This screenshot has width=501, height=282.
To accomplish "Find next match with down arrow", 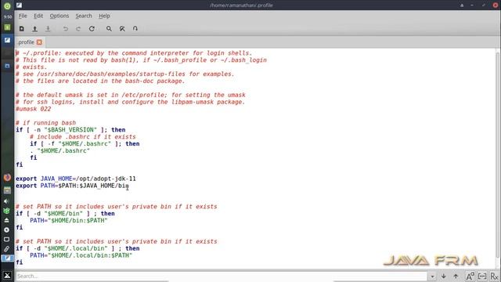I will (x=444, y=276).
